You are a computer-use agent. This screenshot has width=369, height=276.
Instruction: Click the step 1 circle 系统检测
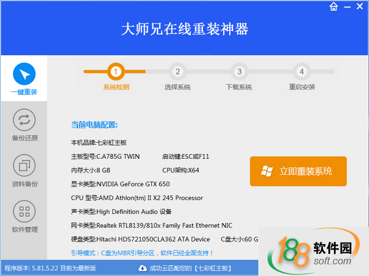point(116,71)
